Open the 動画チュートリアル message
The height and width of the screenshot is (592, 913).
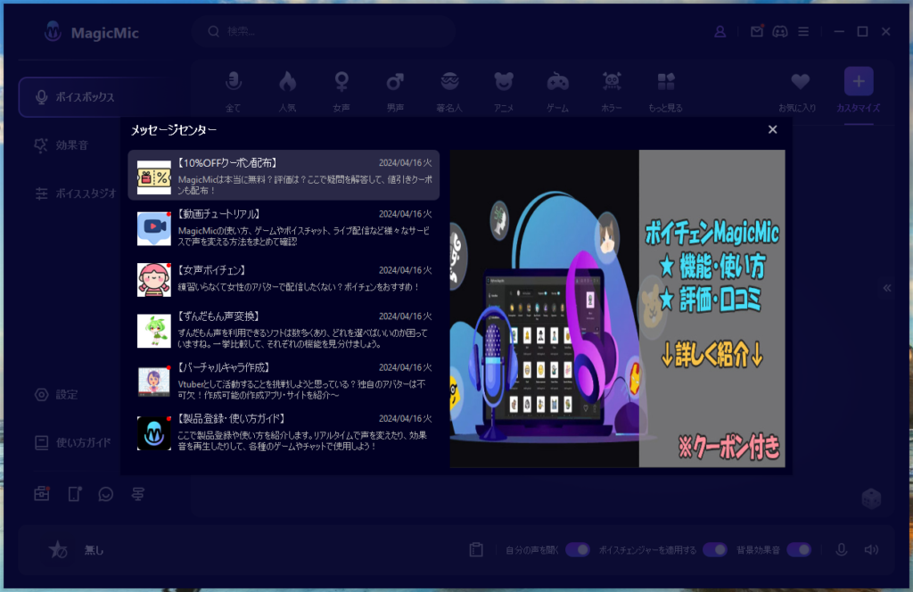284,227
